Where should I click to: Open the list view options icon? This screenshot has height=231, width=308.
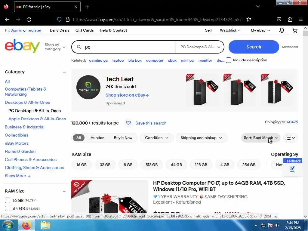[290, 138]
